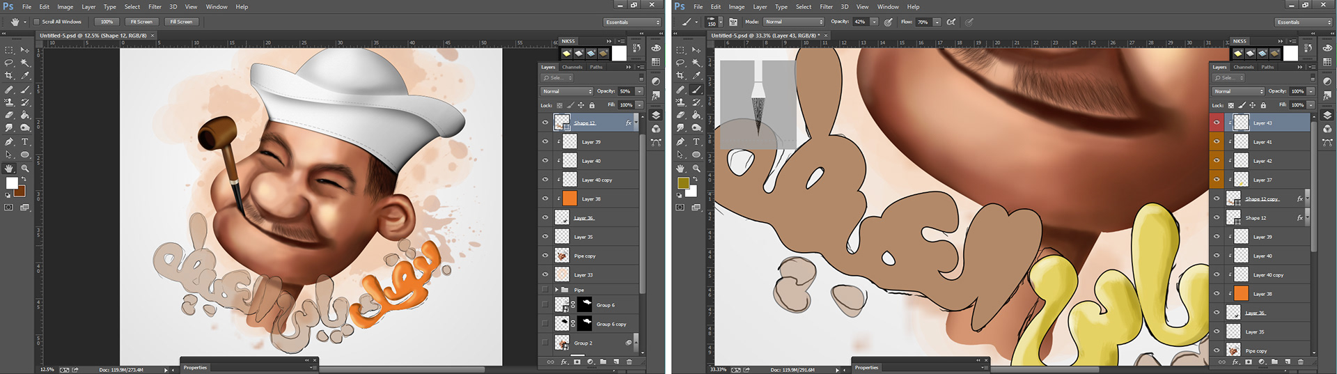Close the Untitled-5.psd tab in left window
The height and width of the screenshot is (374, 1337).
pyautogui.click(x=153, y=36)
